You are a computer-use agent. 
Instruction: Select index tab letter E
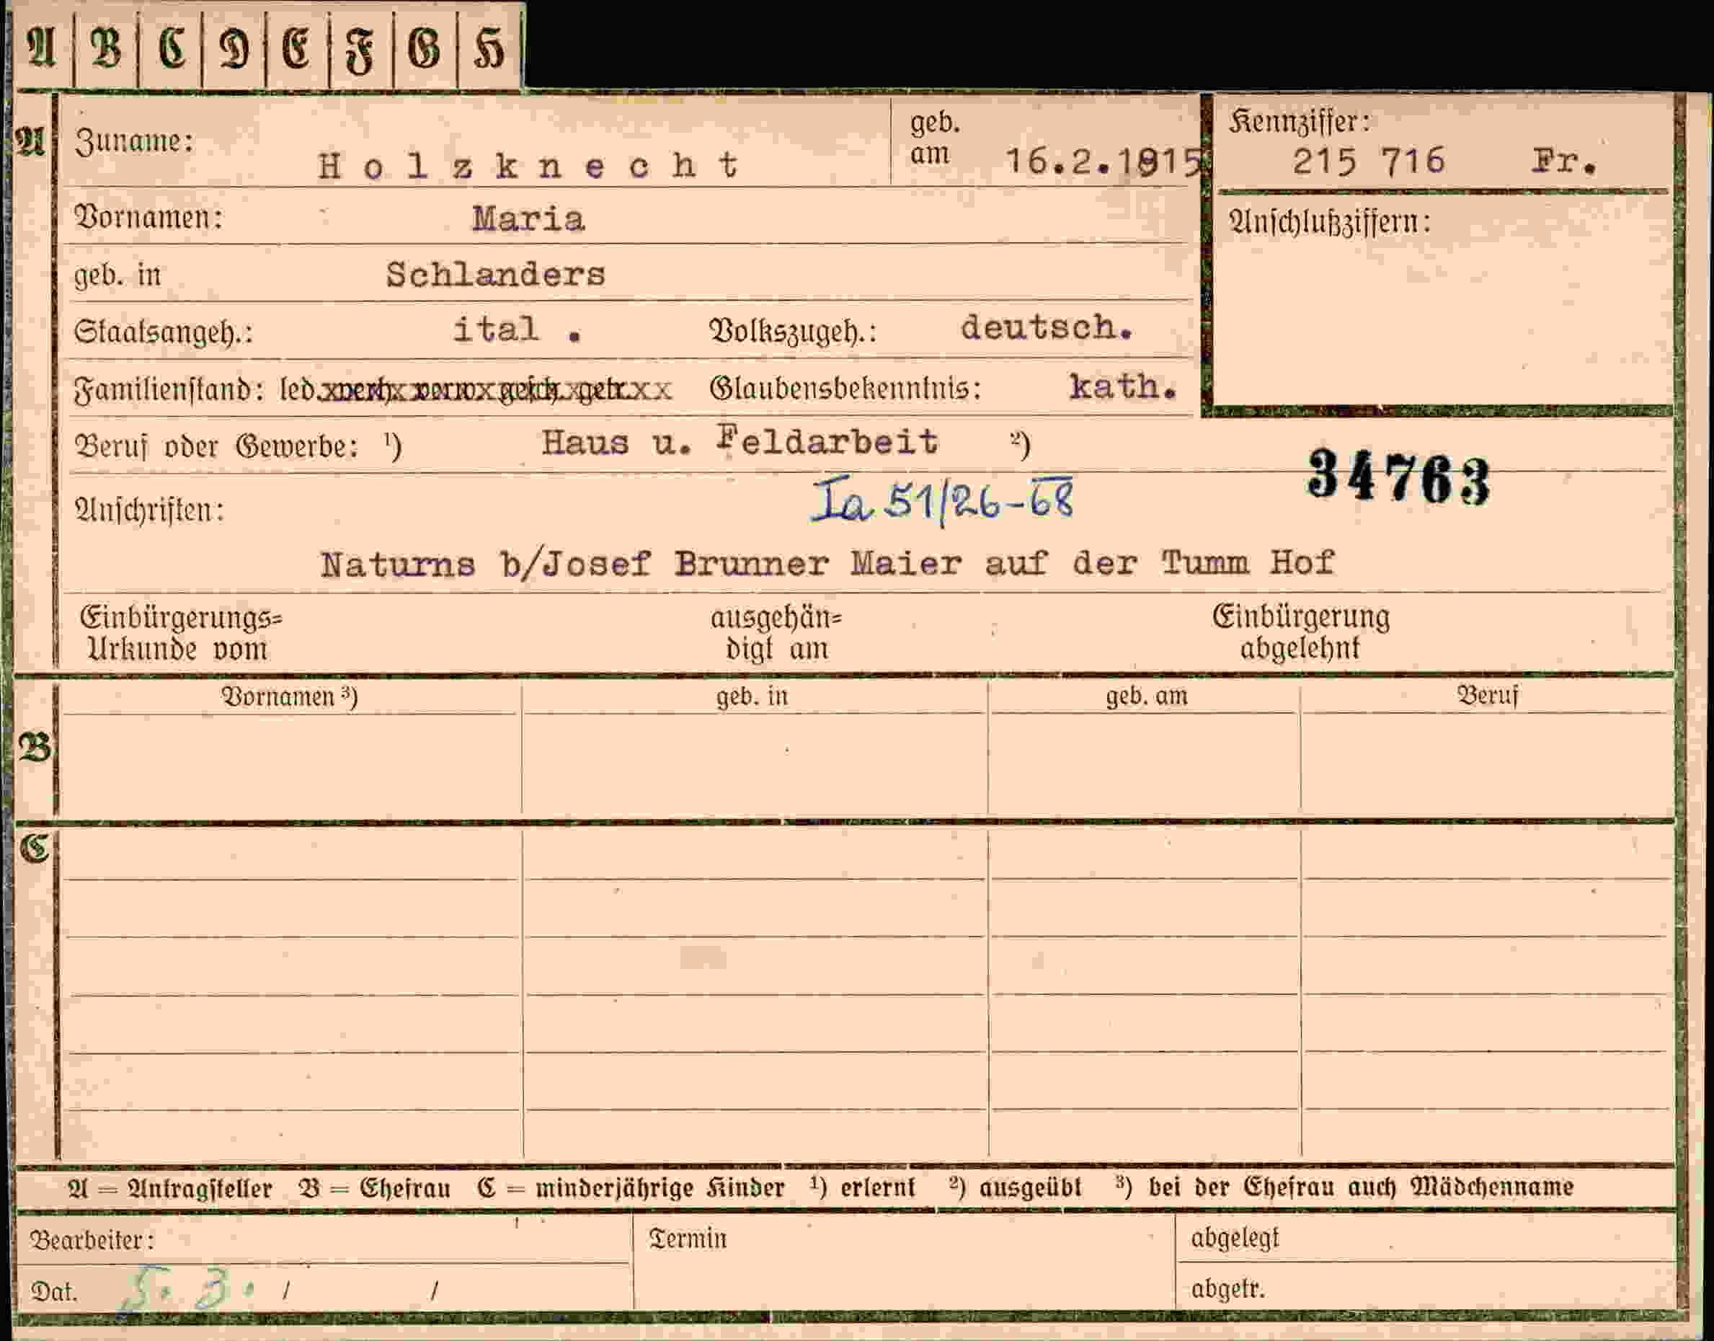click(x=298, y=49)
